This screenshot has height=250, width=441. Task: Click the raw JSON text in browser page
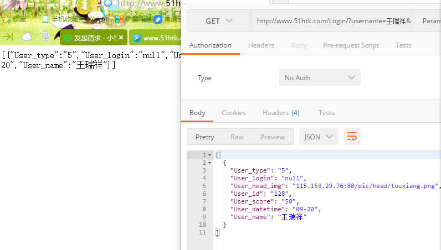click(x=90, y=60)
